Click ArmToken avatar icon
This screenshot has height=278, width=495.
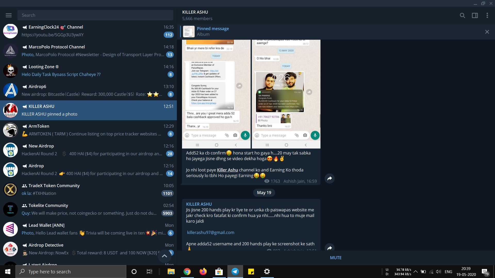coord(10,130)
